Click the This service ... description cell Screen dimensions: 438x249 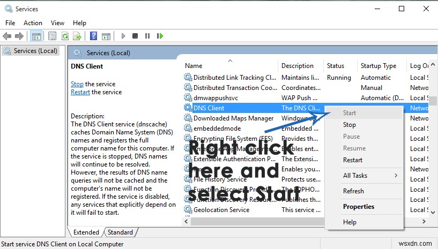pos(301,209)
